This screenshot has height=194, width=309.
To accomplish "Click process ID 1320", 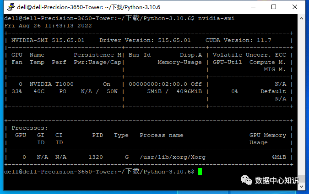I will coord(96,157).
